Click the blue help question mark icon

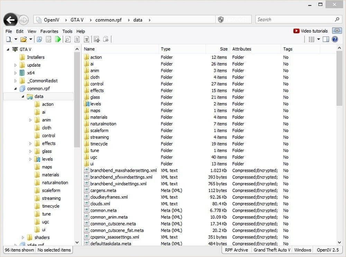tap(335, 39)
